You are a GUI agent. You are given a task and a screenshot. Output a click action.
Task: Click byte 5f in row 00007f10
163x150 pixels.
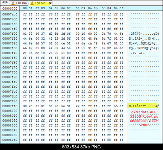69,38
